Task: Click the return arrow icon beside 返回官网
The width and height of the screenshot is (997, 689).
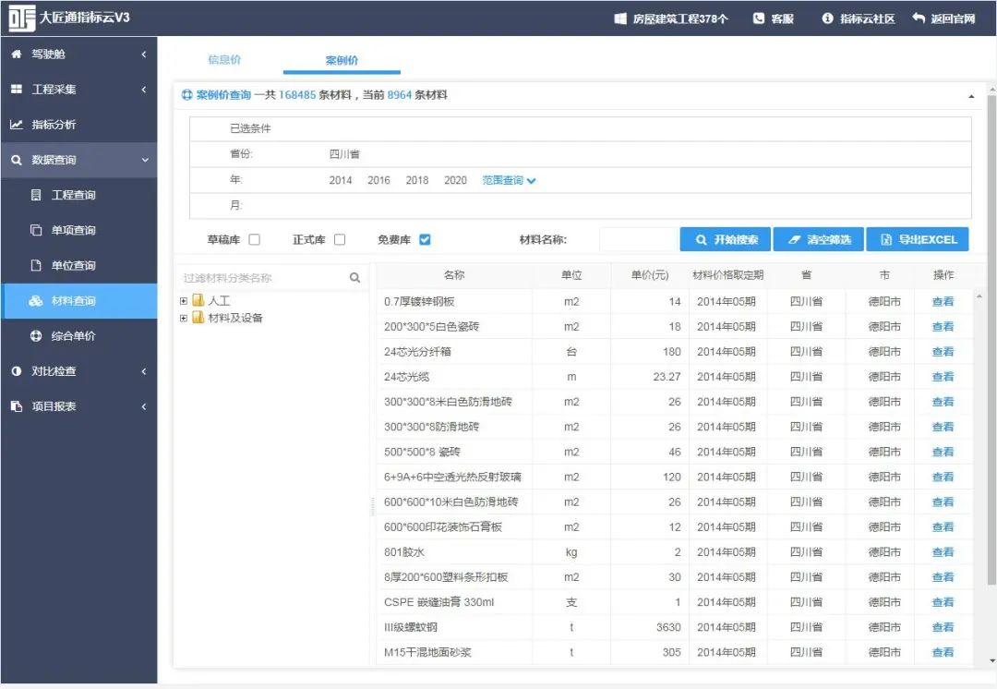Action: (919, 18)
